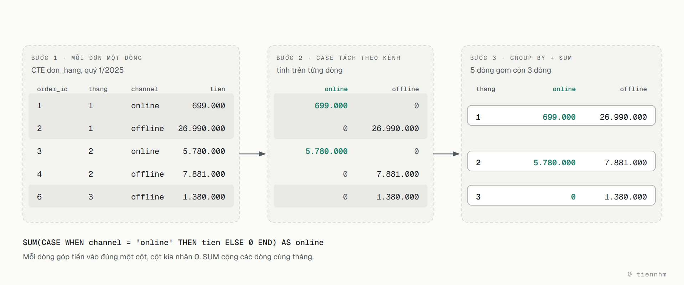Screen dimensions: 684x285
Task: Click the heading "BƯỚC 2 · CASE TÁCH THEO KÊNH"
Action: [x=338, y=58]
